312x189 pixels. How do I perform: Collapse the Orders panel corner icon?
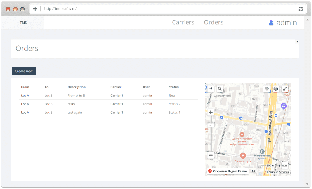pyautogui.click(x=297, y=42)
